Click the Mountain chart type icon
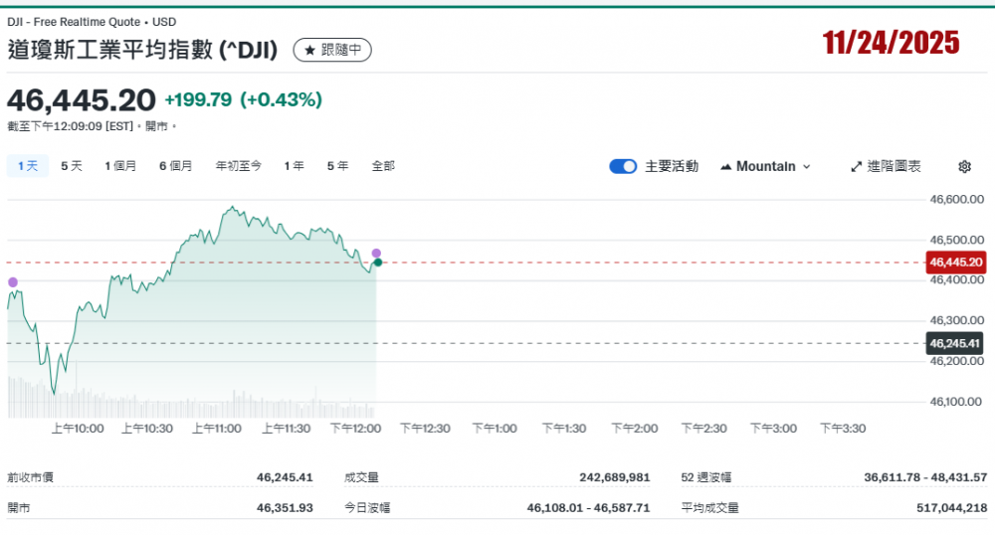995x535 pixels. [725, 167]
